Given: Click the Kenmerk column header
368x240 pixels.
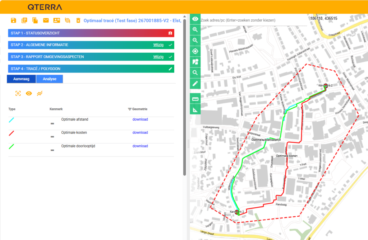Looking at the screenshot, I should pos(56,109).
